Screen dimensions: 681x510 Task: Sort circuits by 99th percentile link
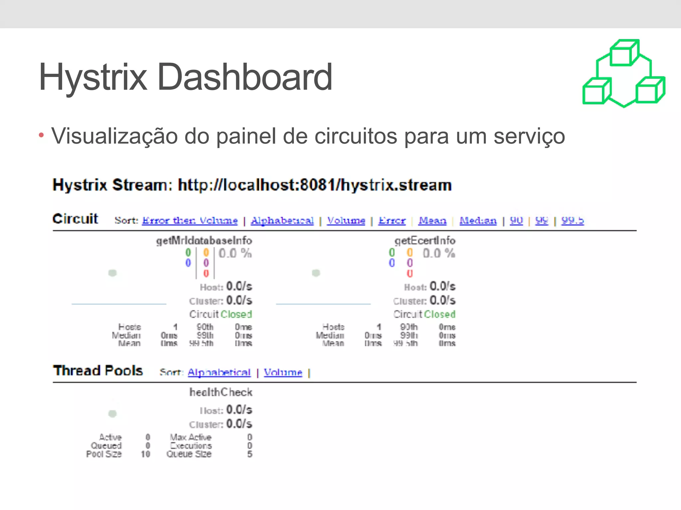(542, 220)
